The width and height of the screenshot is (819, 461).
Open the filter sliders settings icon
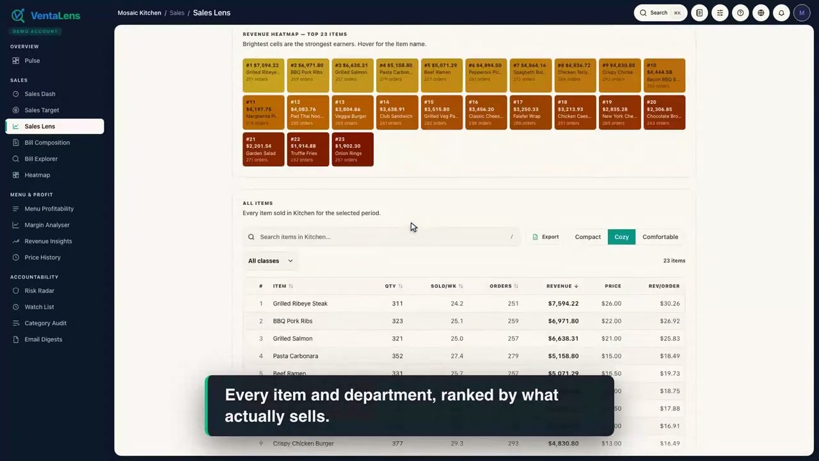[x=720, y=13]
